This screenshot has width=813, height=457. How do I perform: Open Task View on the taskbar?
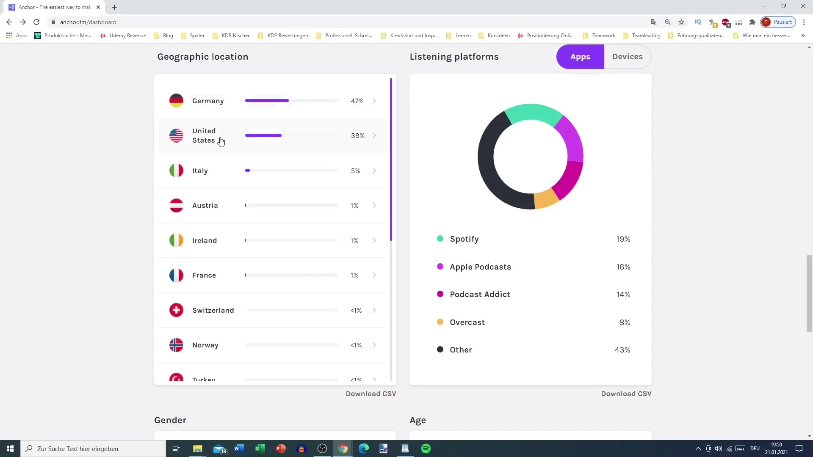[176, 449]
